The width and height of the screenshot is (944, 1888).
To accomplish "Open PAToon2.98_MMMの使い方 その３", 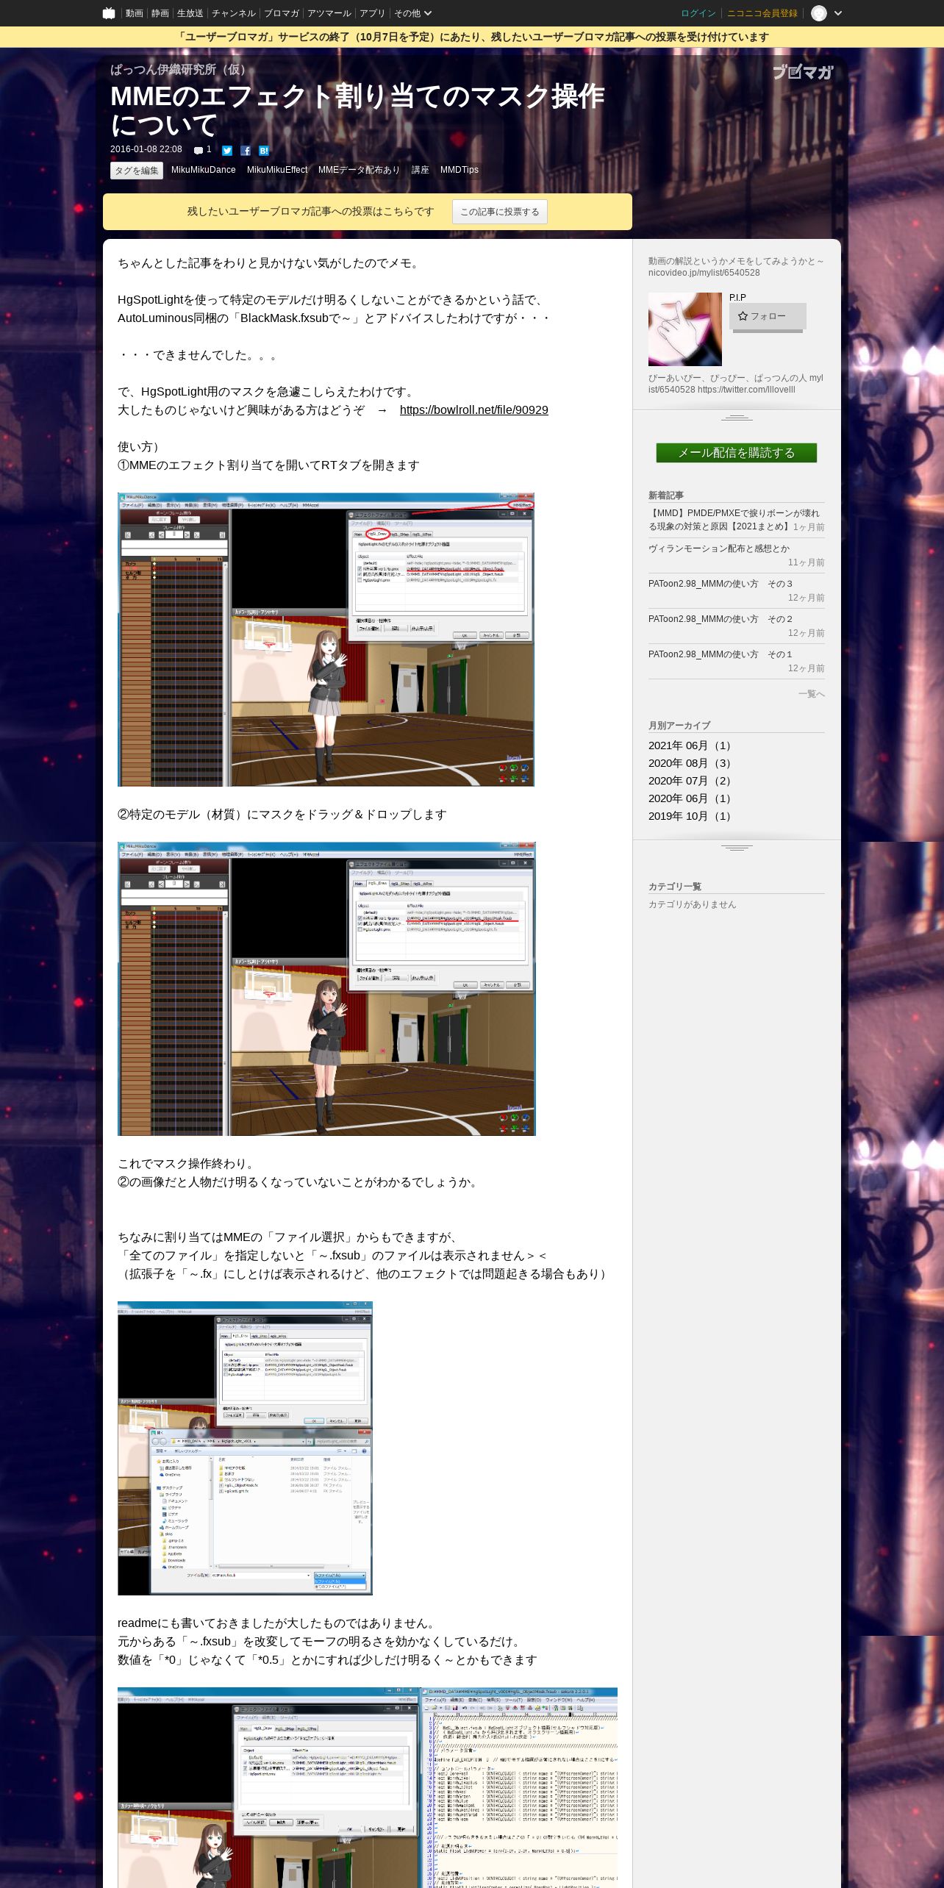I will pos(720,584).
